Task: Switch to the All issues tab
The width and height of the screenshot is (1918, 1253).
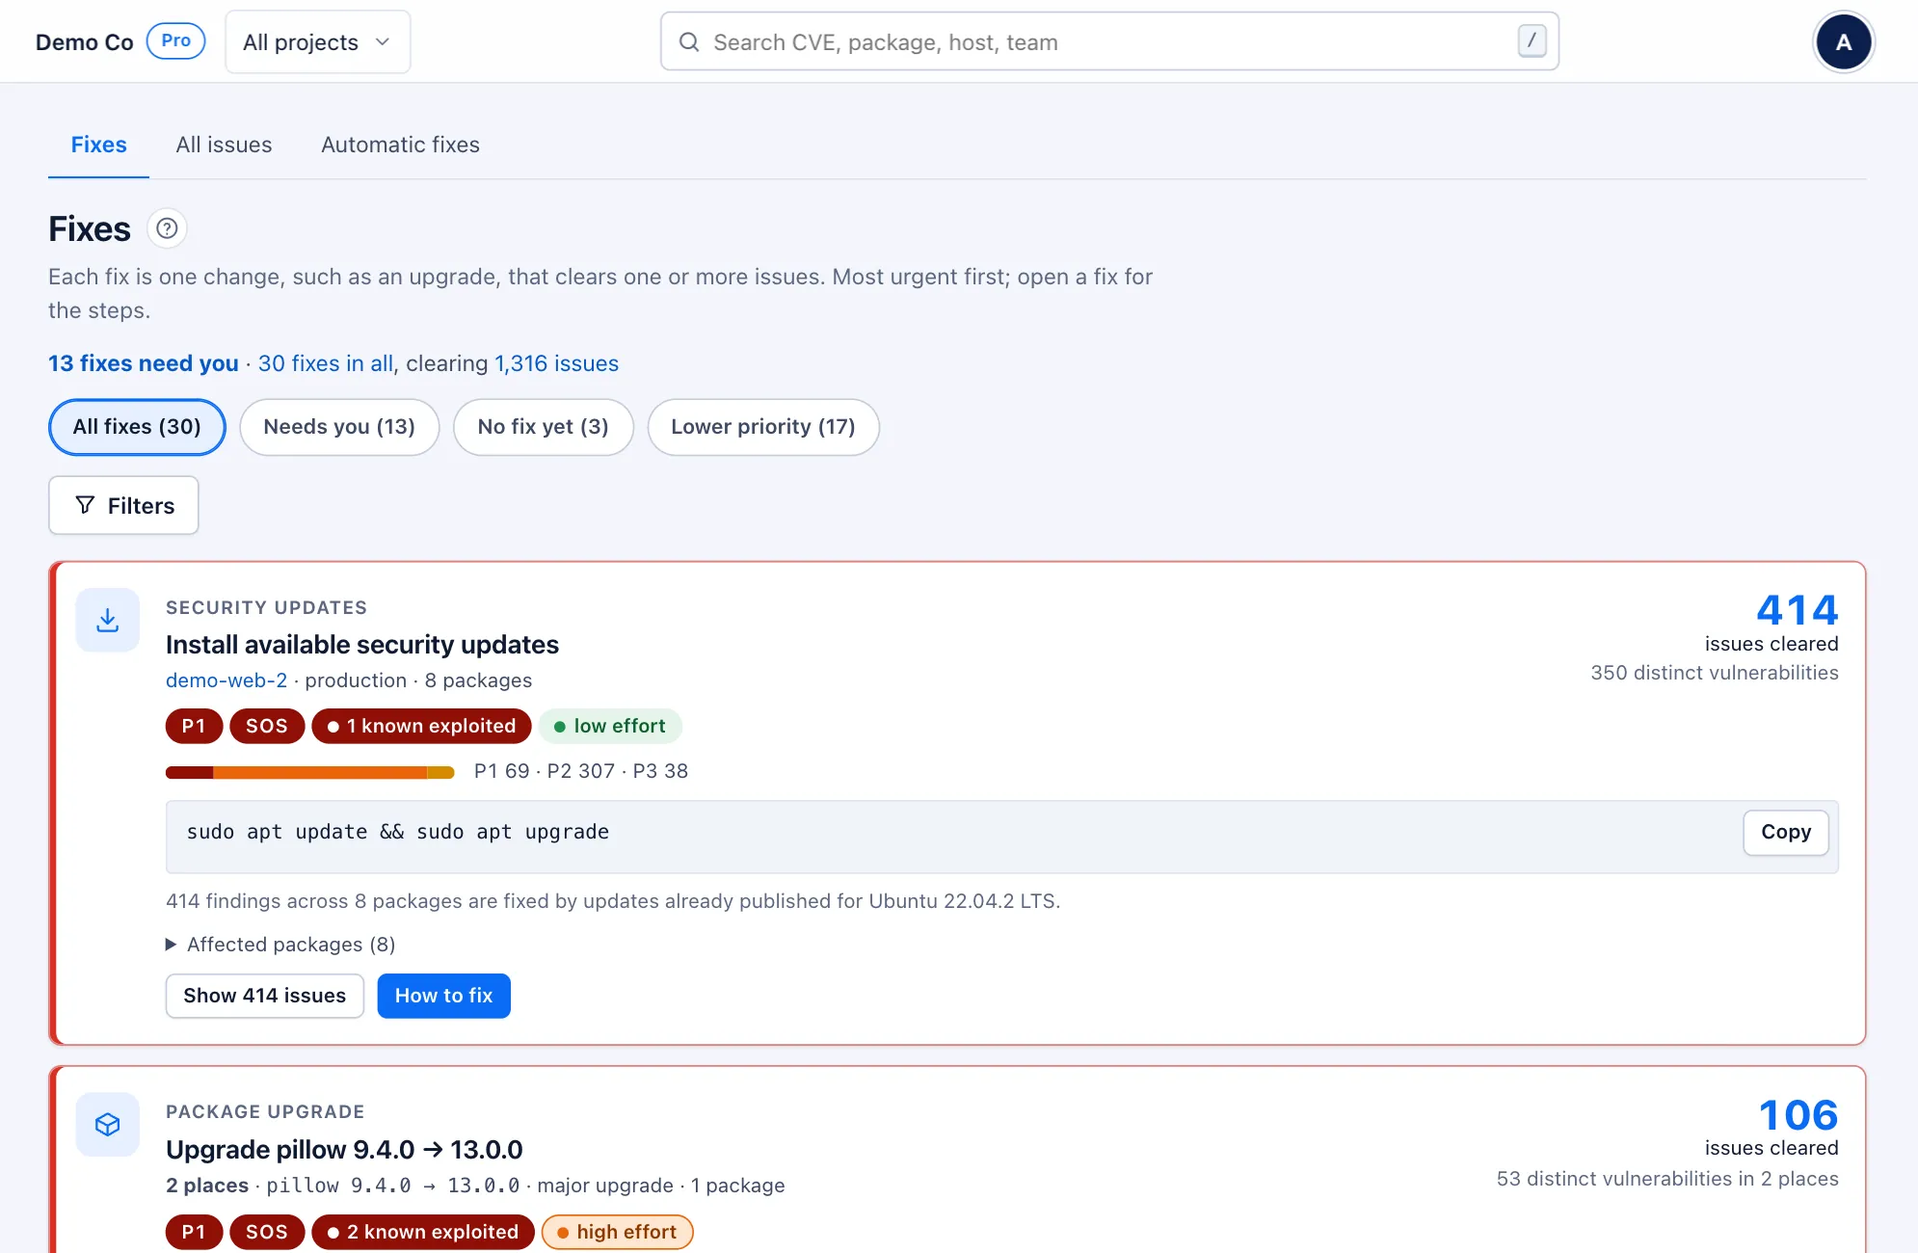Action: pos(224,145)
